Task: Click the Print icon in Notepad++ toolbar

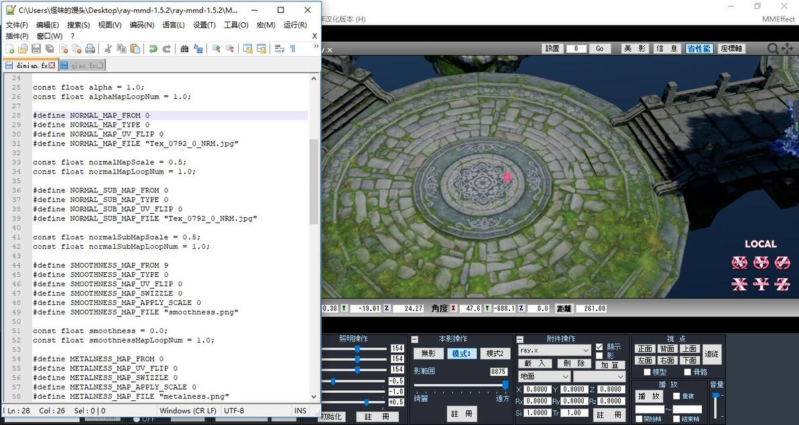Action: click(90, 49)
